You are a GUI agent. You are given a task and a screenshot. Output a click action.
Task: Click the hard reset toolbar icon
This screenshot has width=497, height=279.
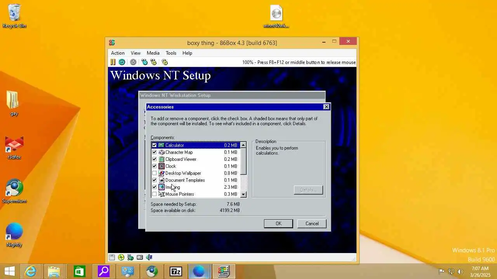[122, 62]
